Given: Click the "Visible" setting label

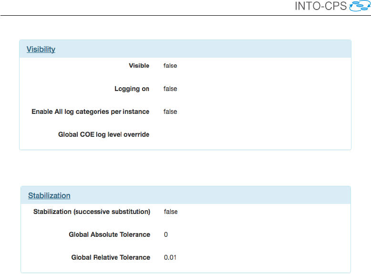Looking at the screenshot, I should 139,66.
